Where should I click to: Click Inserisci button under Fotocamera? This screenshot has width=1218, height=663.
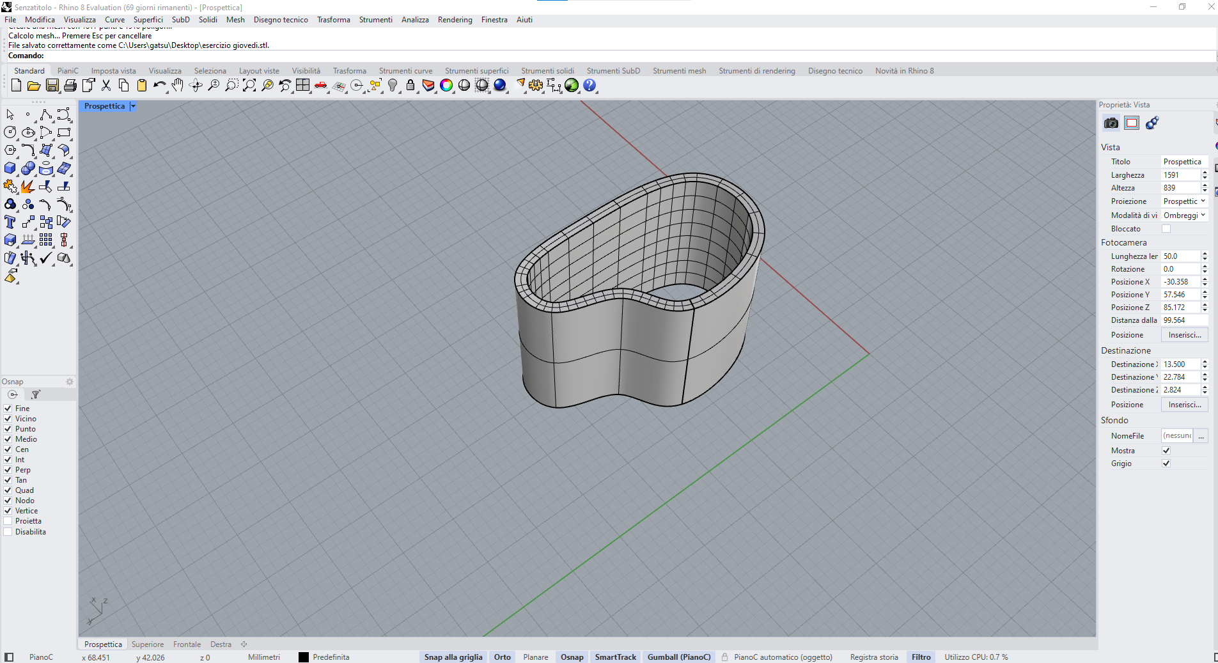click(1184, 335)
